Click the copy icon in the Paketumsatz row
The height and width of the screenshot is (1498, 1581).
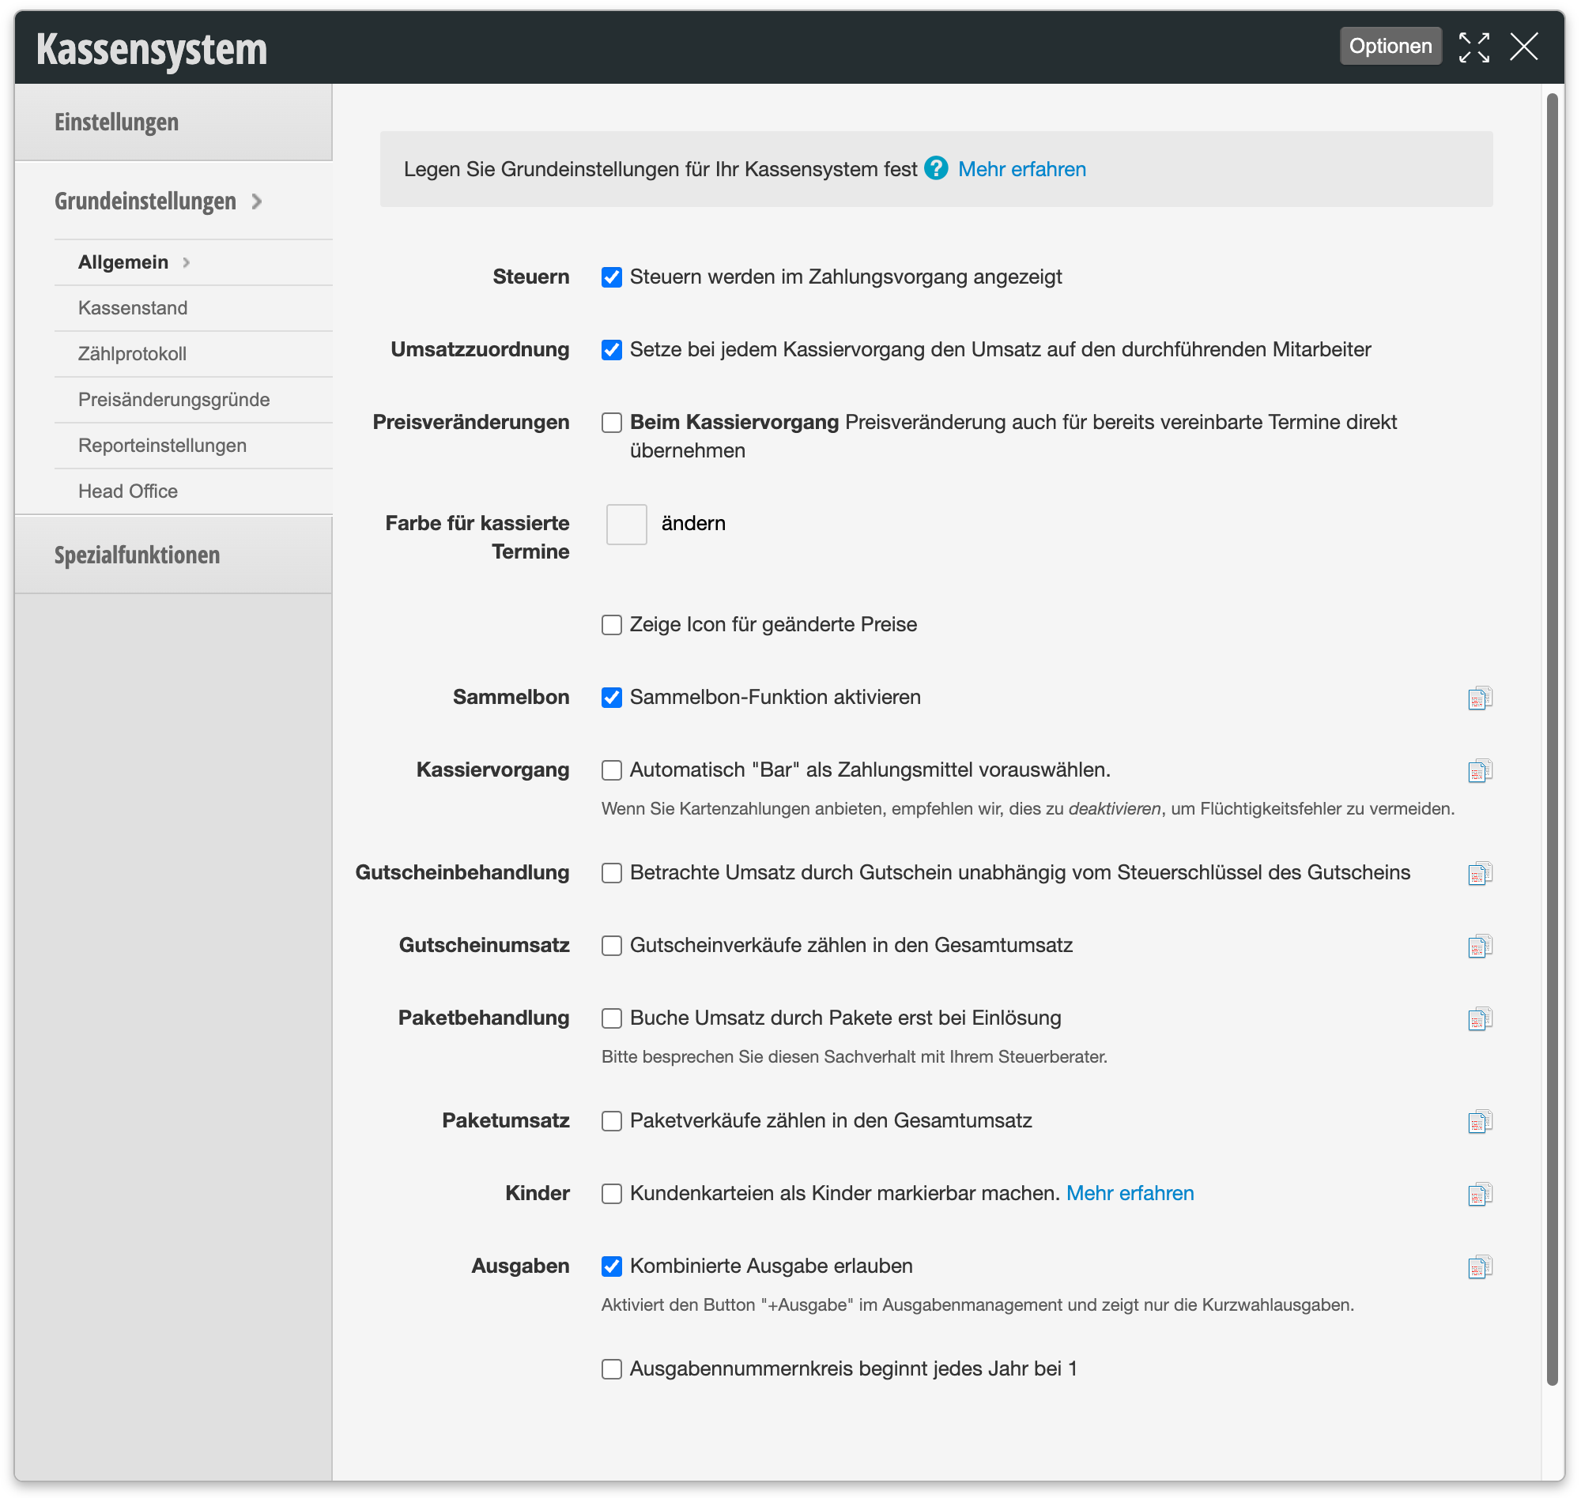(1480, 1121)
